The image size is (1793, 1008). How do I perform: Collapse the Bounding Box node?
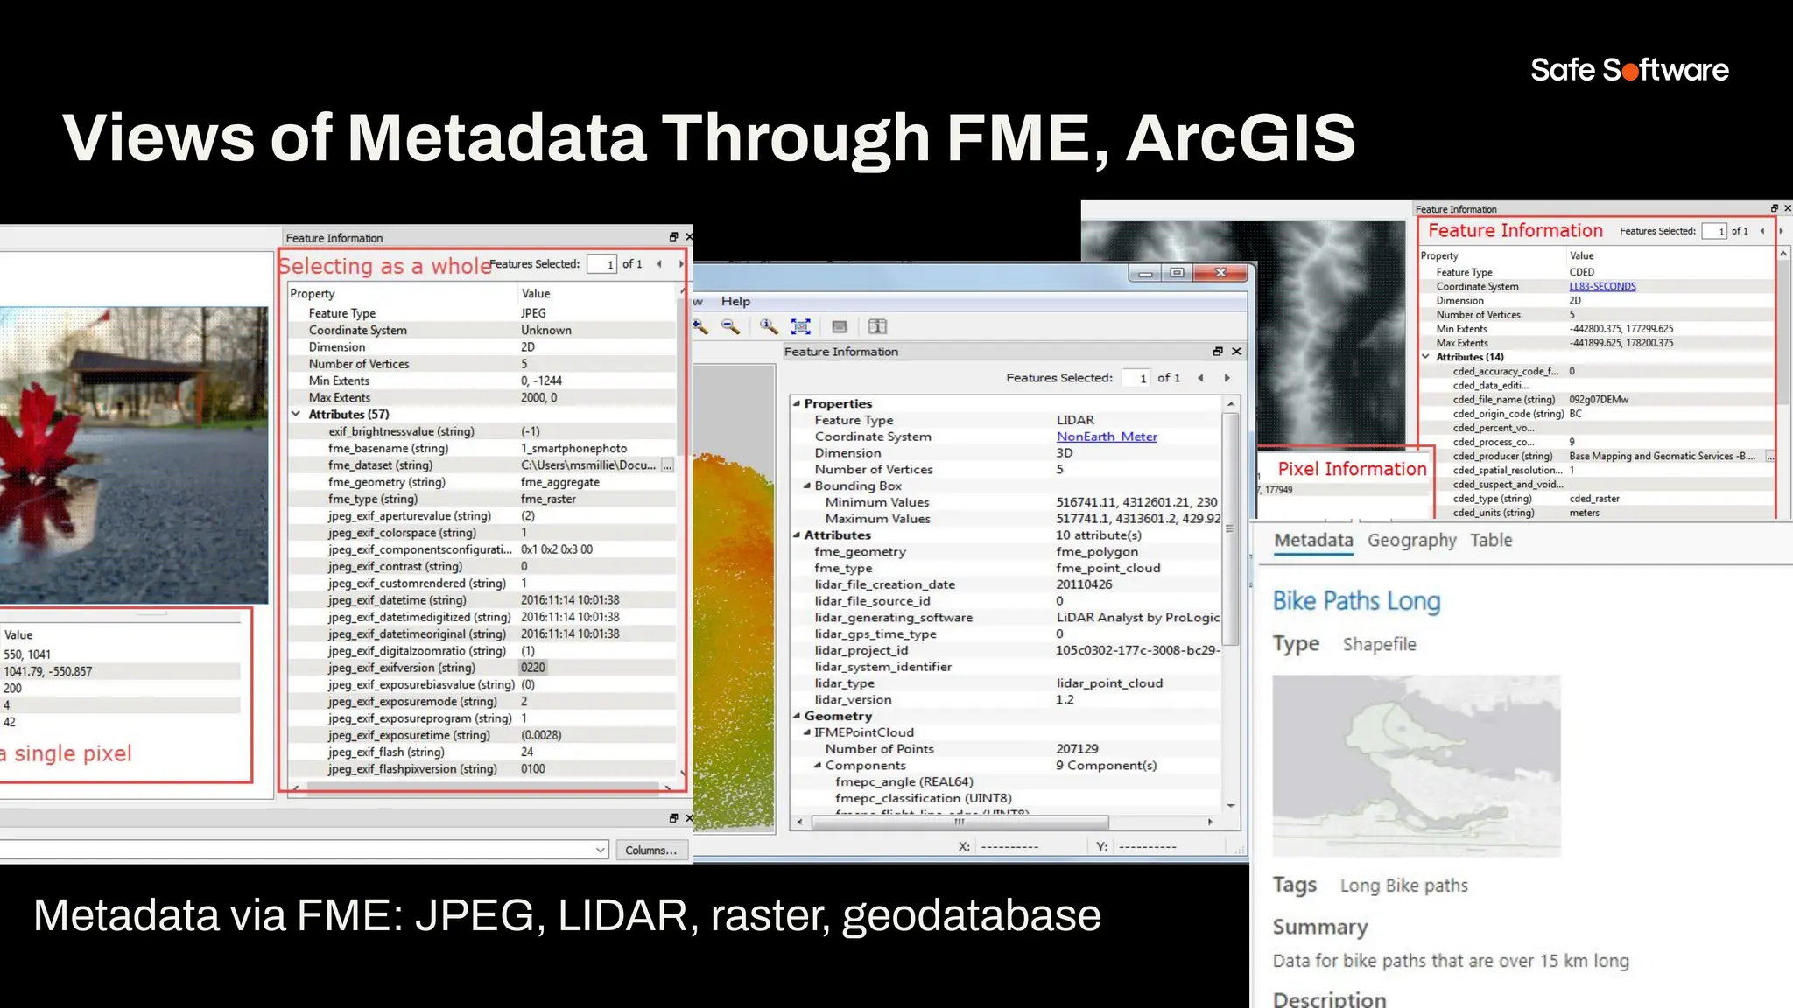coord(807,486)
